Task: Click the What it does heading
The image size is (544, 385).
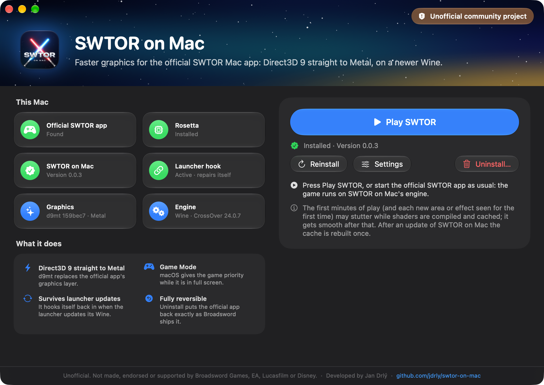Action: click(39, 244)
